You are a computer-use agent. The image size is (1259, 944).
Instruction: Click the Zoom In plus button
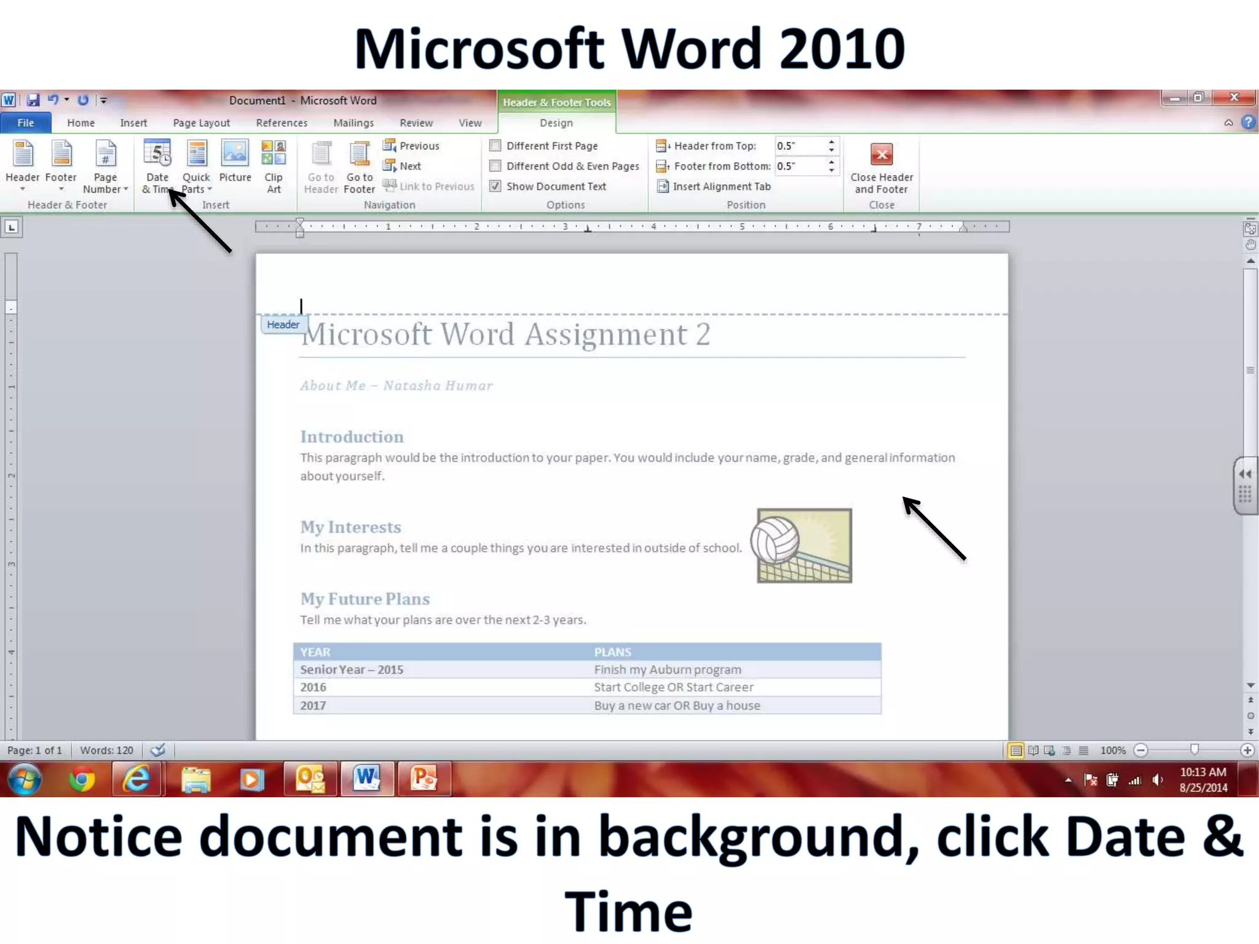pos(1247,750)
